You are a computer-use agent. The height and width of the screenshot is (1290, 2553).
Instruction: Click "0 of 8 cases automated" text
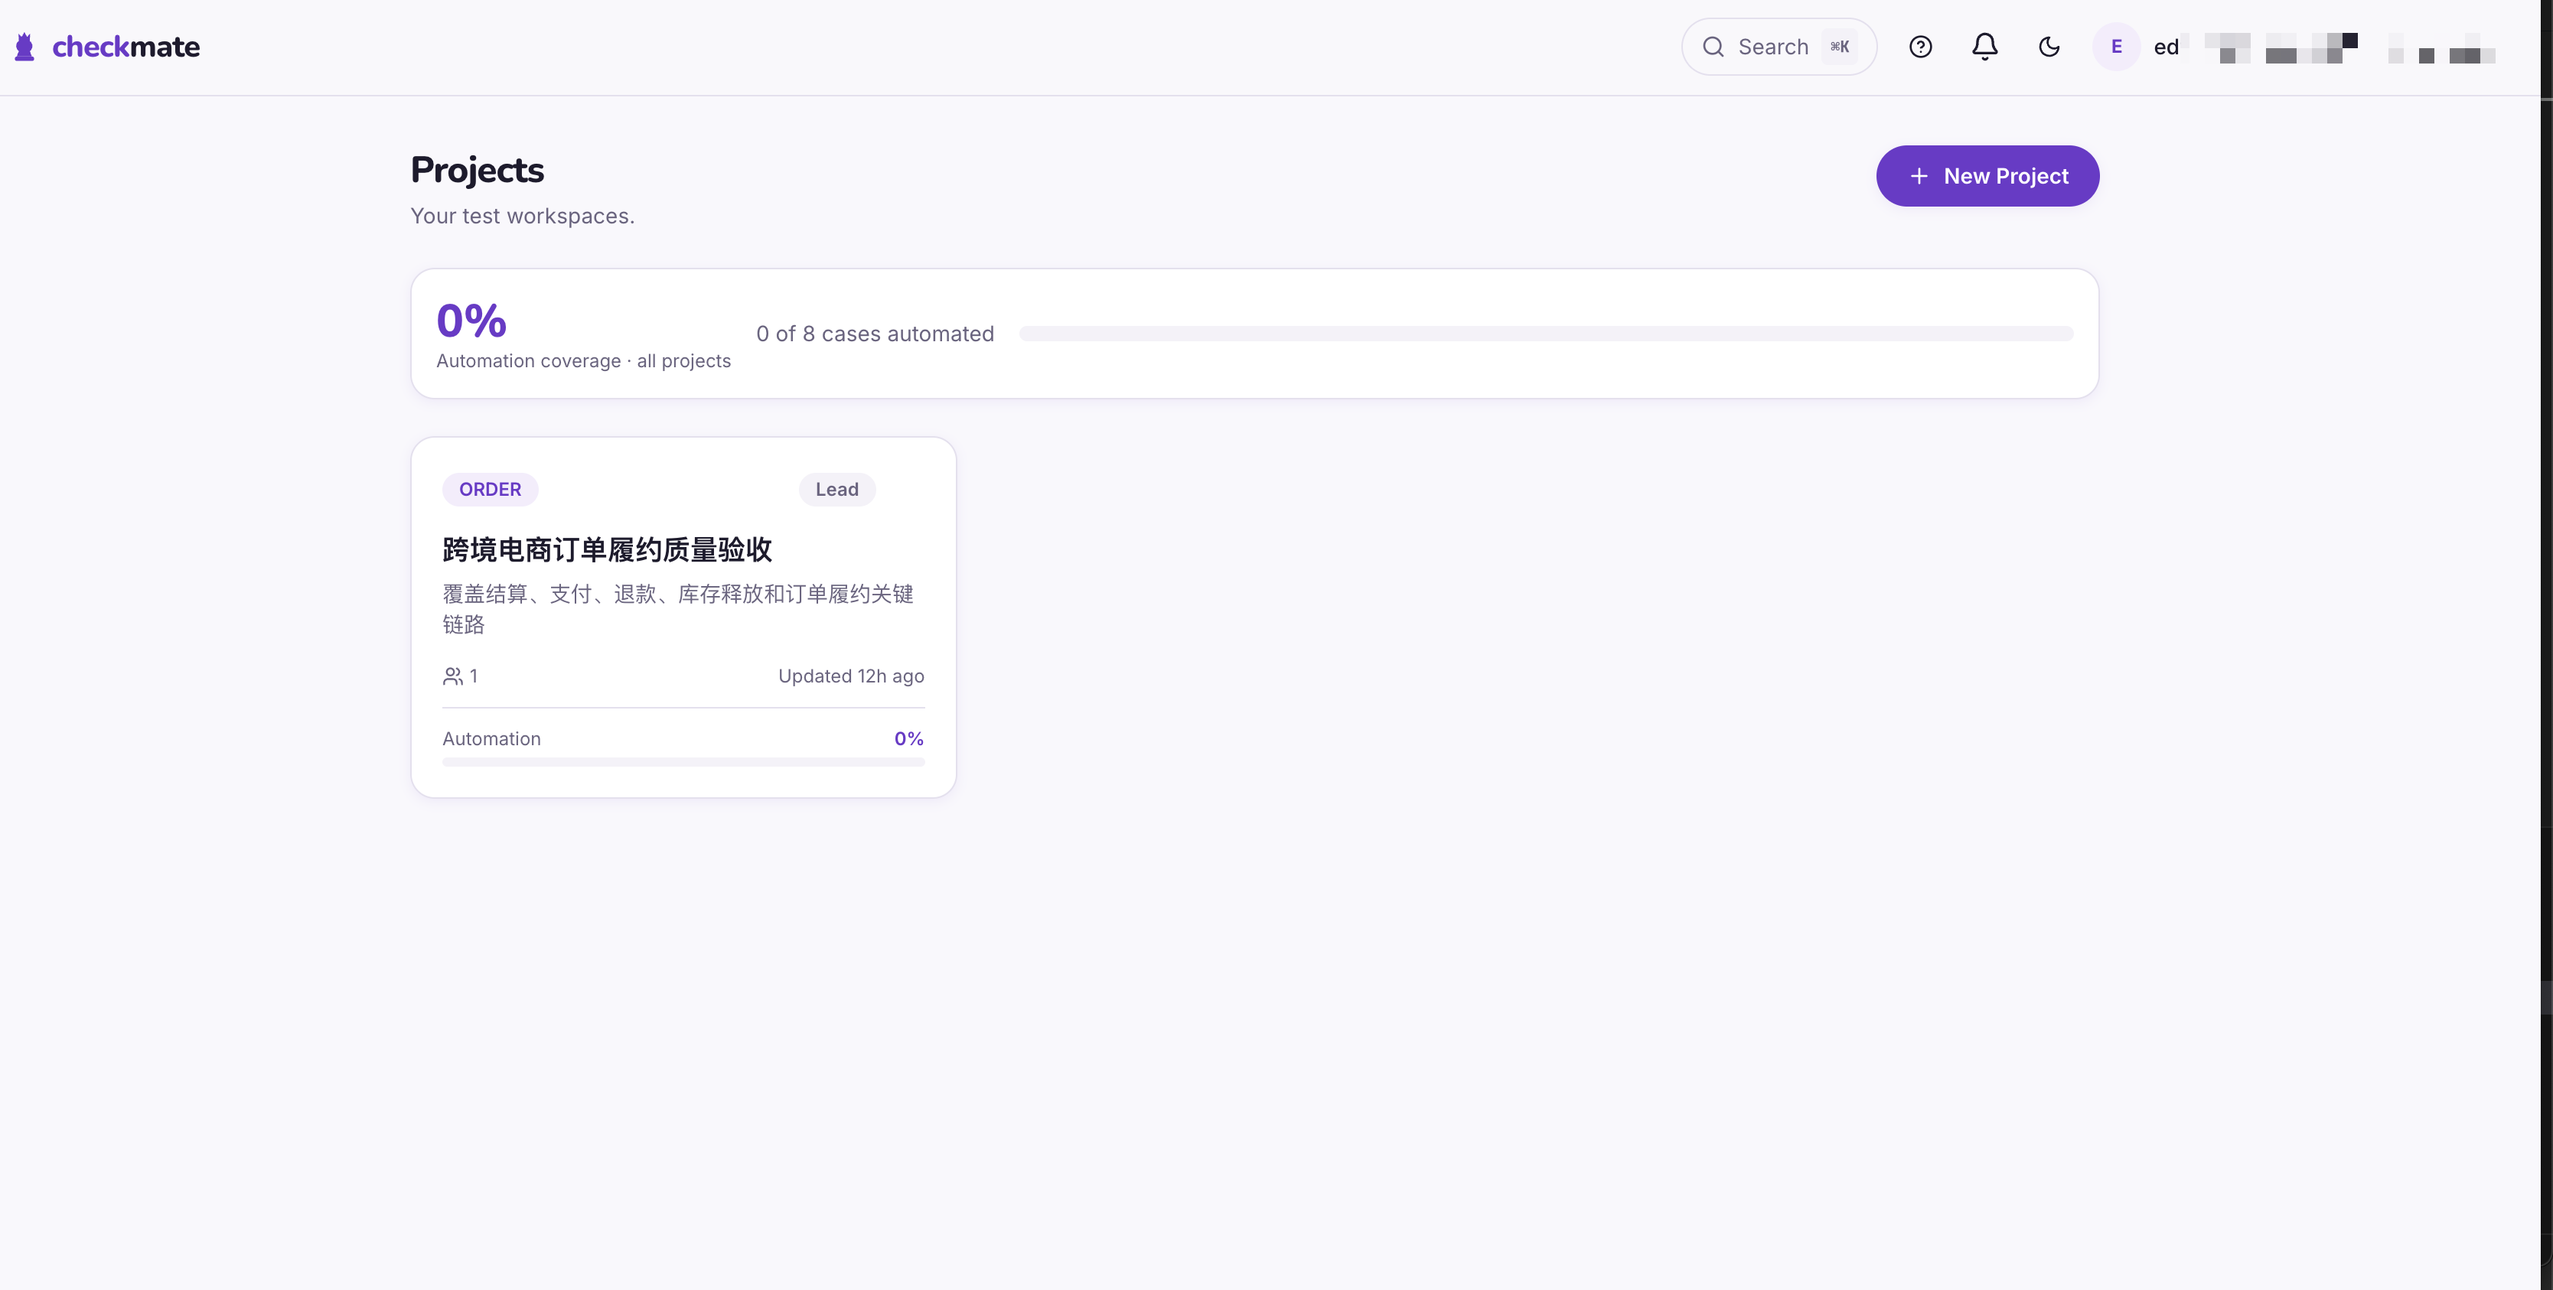pos(875,334)
